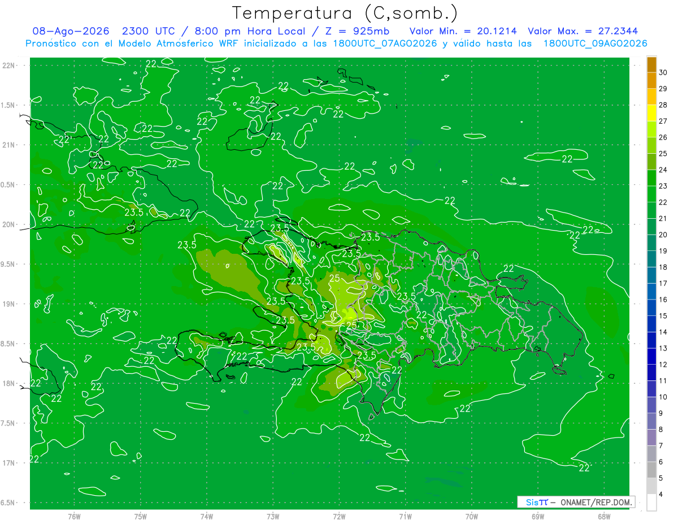Click the teal legend swatch between 18 and 19
The image size is (678, 524).
pos(651,259)
